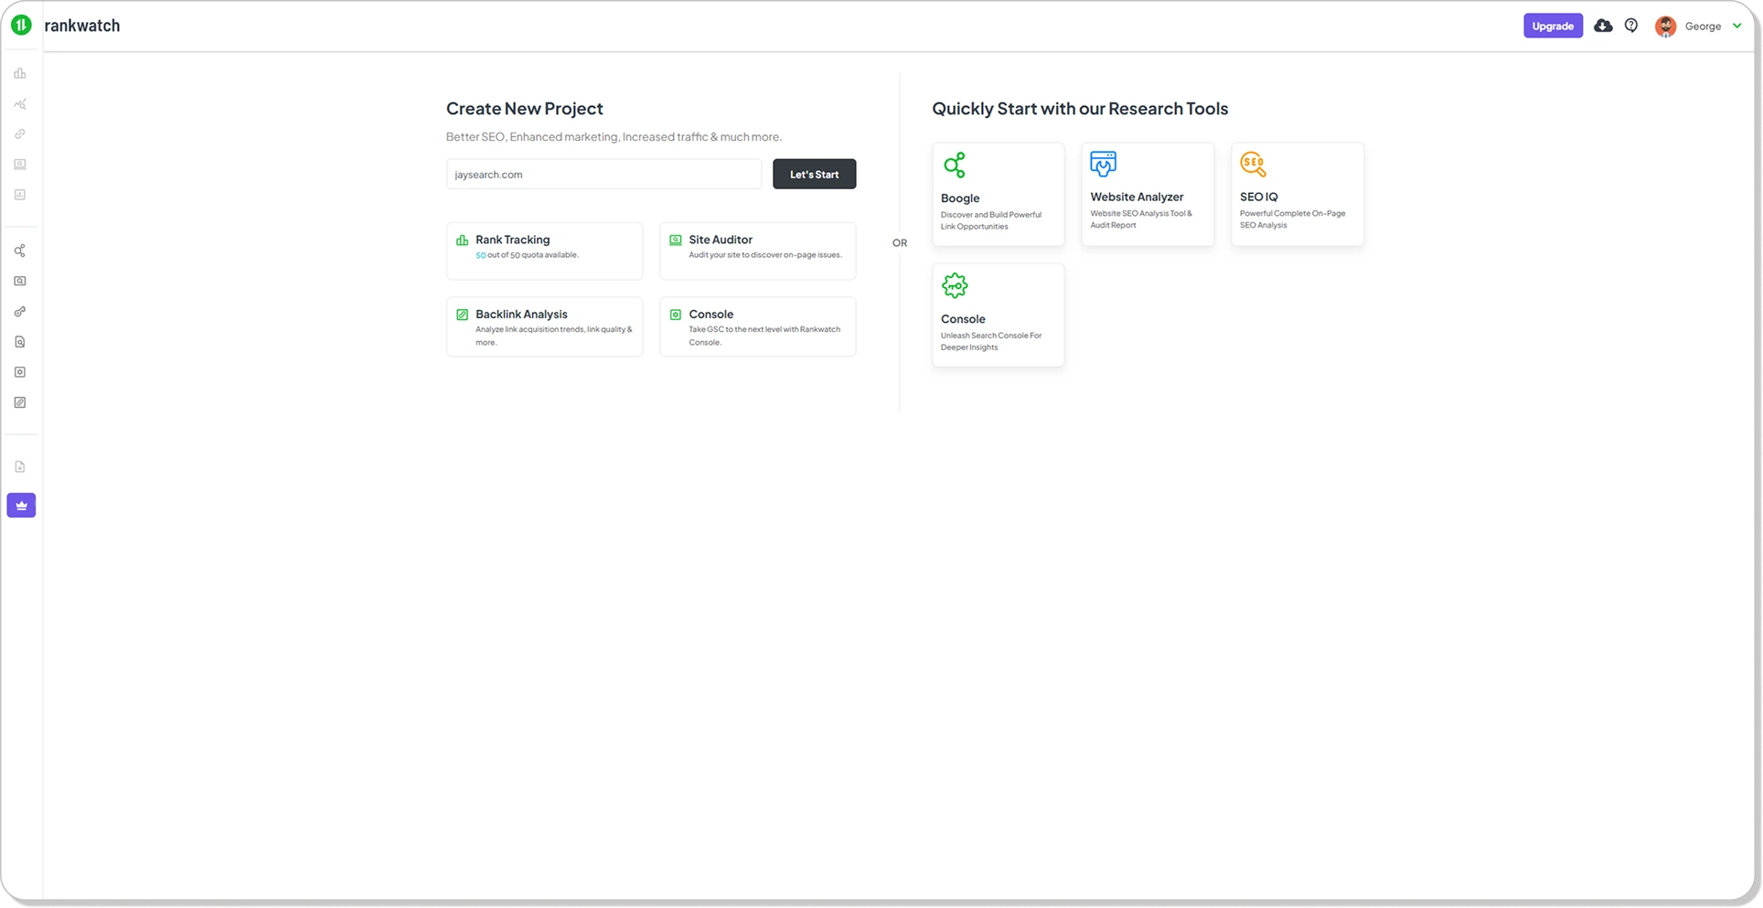Open the monitor with magnifier sidebar icon
The width and height of the screenshot is (1763, 908).
point(20,281)
